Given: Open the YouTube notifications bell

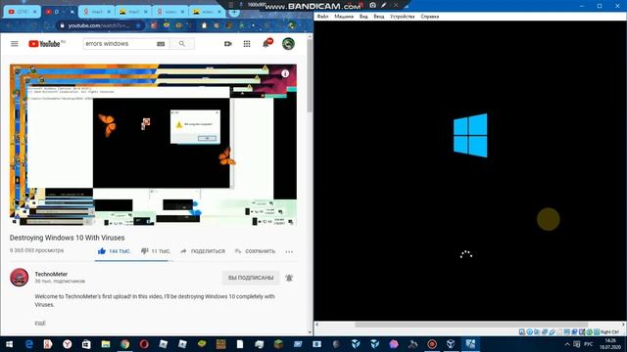Looking at the screenshot, I should point(265,43).
